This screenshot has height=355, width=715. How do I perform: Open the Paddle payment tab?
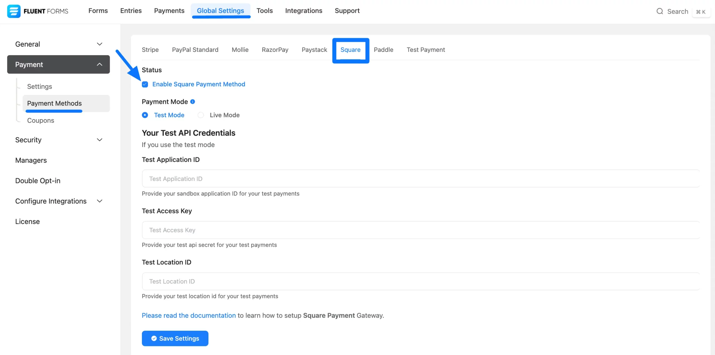pyautogui.click(x=383, y=50)
